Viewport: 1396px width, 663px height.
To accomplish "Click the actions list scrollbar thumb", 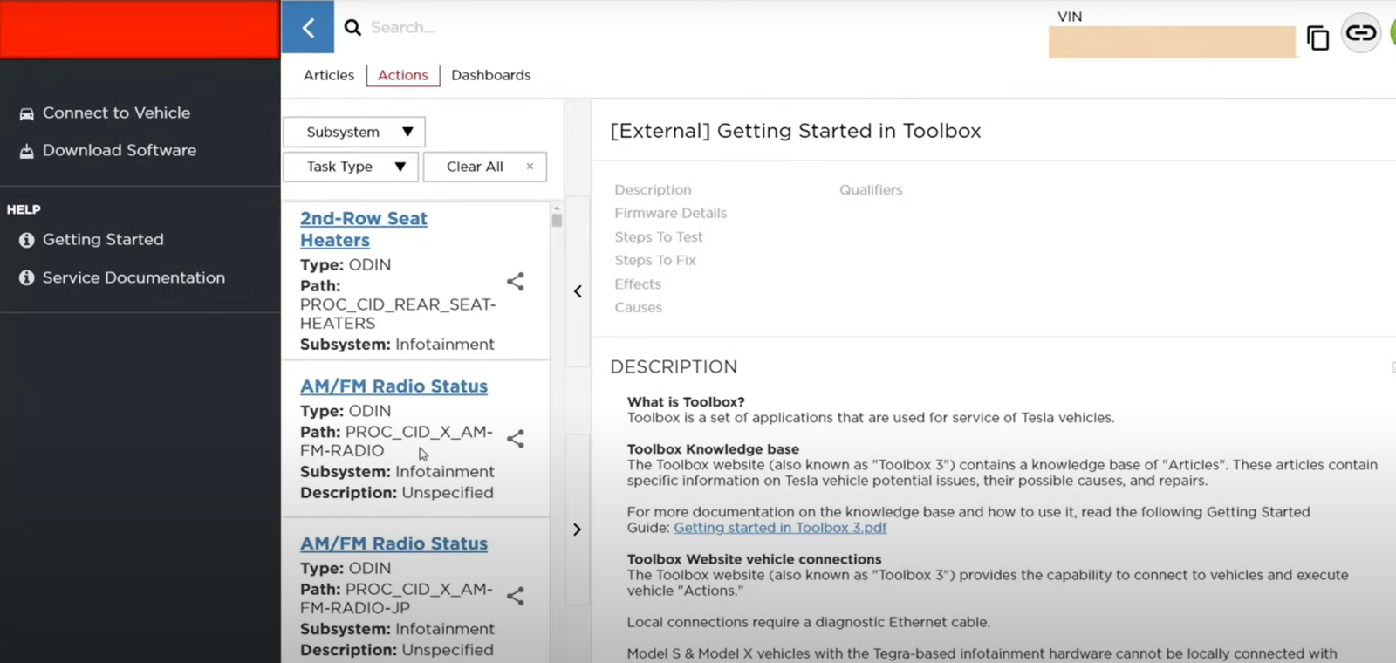I will click(x=557, y=220).
